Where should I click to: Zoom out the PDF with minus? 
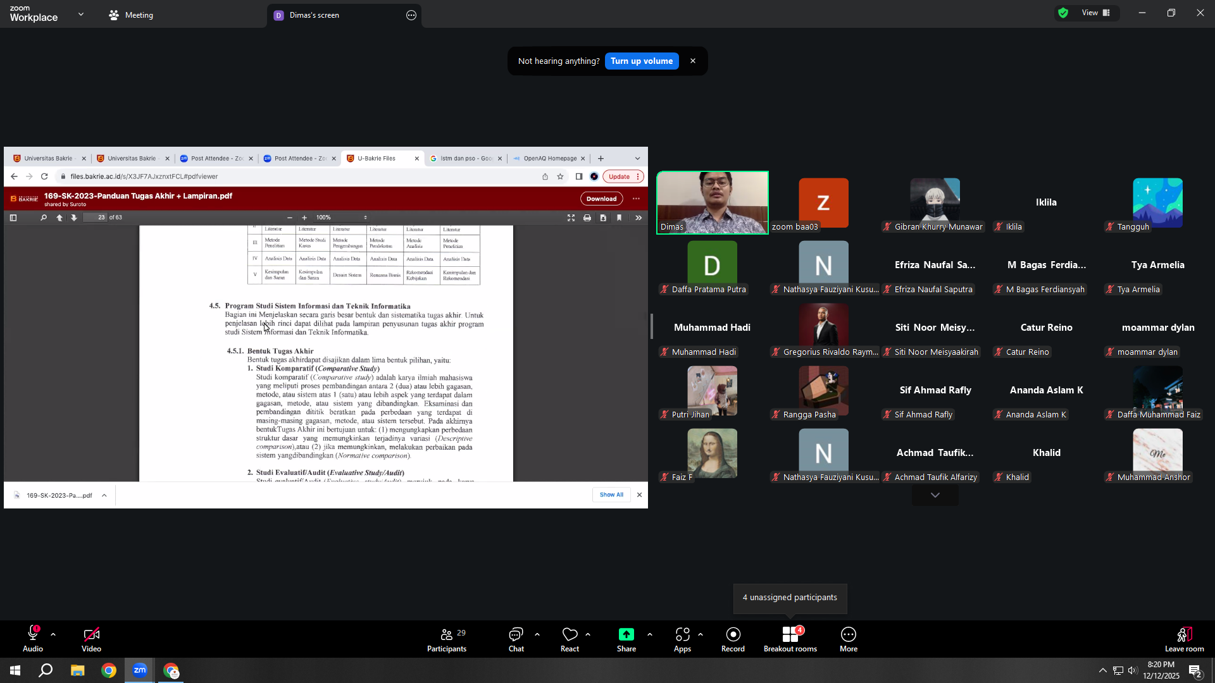(290, 218)
